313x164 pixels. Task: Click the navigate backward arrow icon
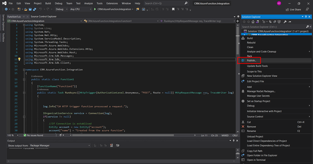click(6, 9)
